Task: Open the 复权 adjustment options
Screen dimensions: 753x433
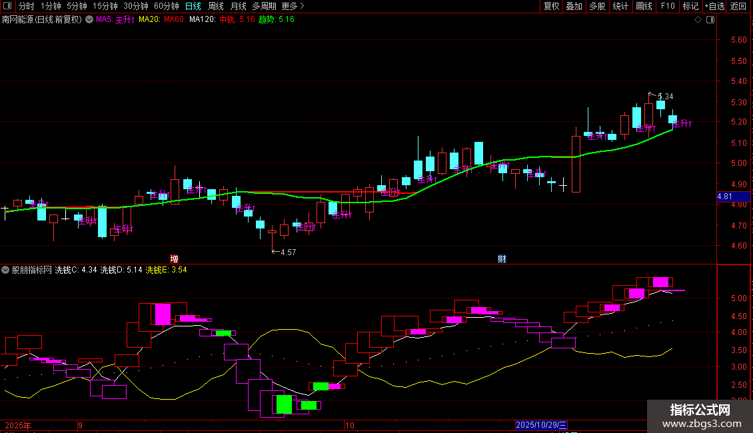Action: coord(551,6)
